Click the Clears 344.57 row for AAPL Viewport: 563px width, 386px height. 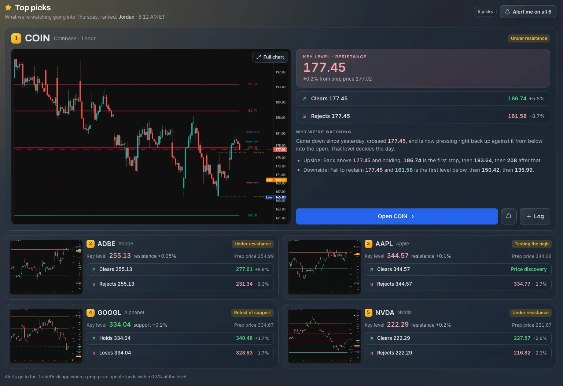click(458, 269)
